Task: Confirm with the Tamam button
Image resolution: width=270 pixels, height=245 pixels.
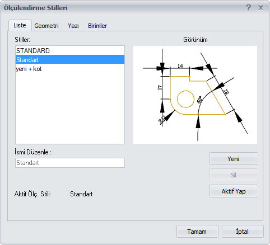Action: (197, 232)
